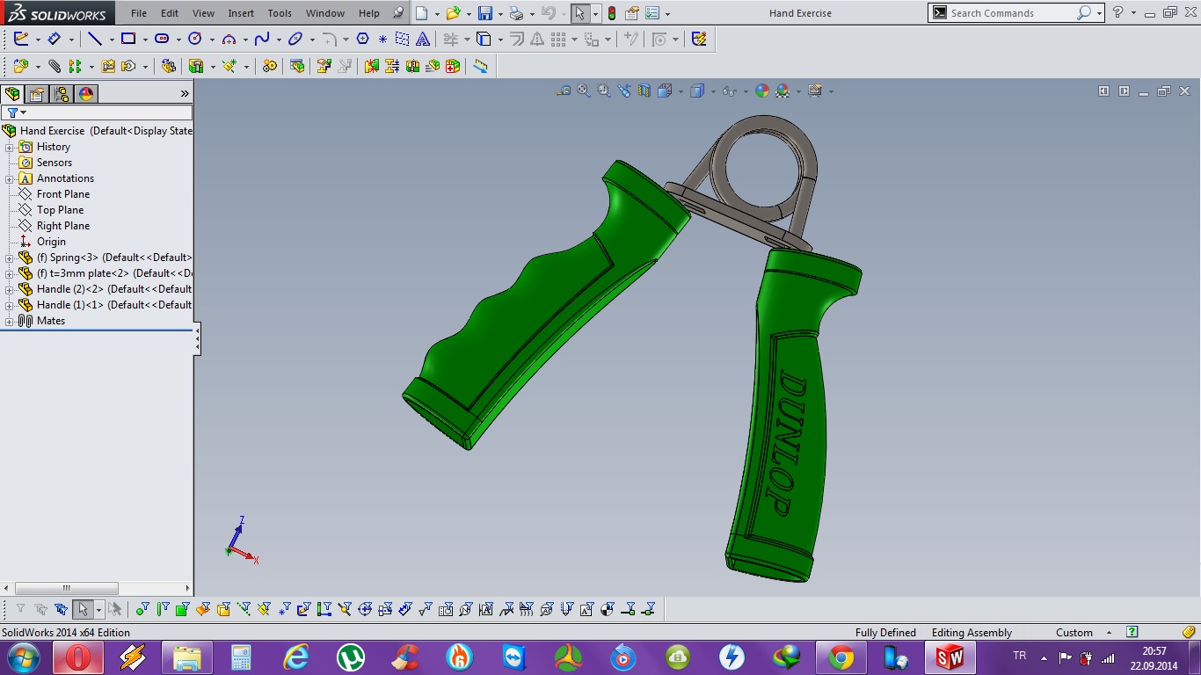Click the FeatureManager design tree tab
This screenshot has height=675, width=1201.
point(12,94)
